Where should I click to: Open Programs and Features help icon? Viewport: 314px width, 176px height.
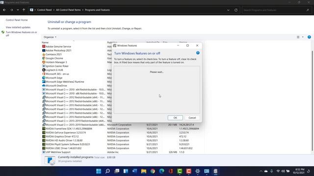pos(309,37)
